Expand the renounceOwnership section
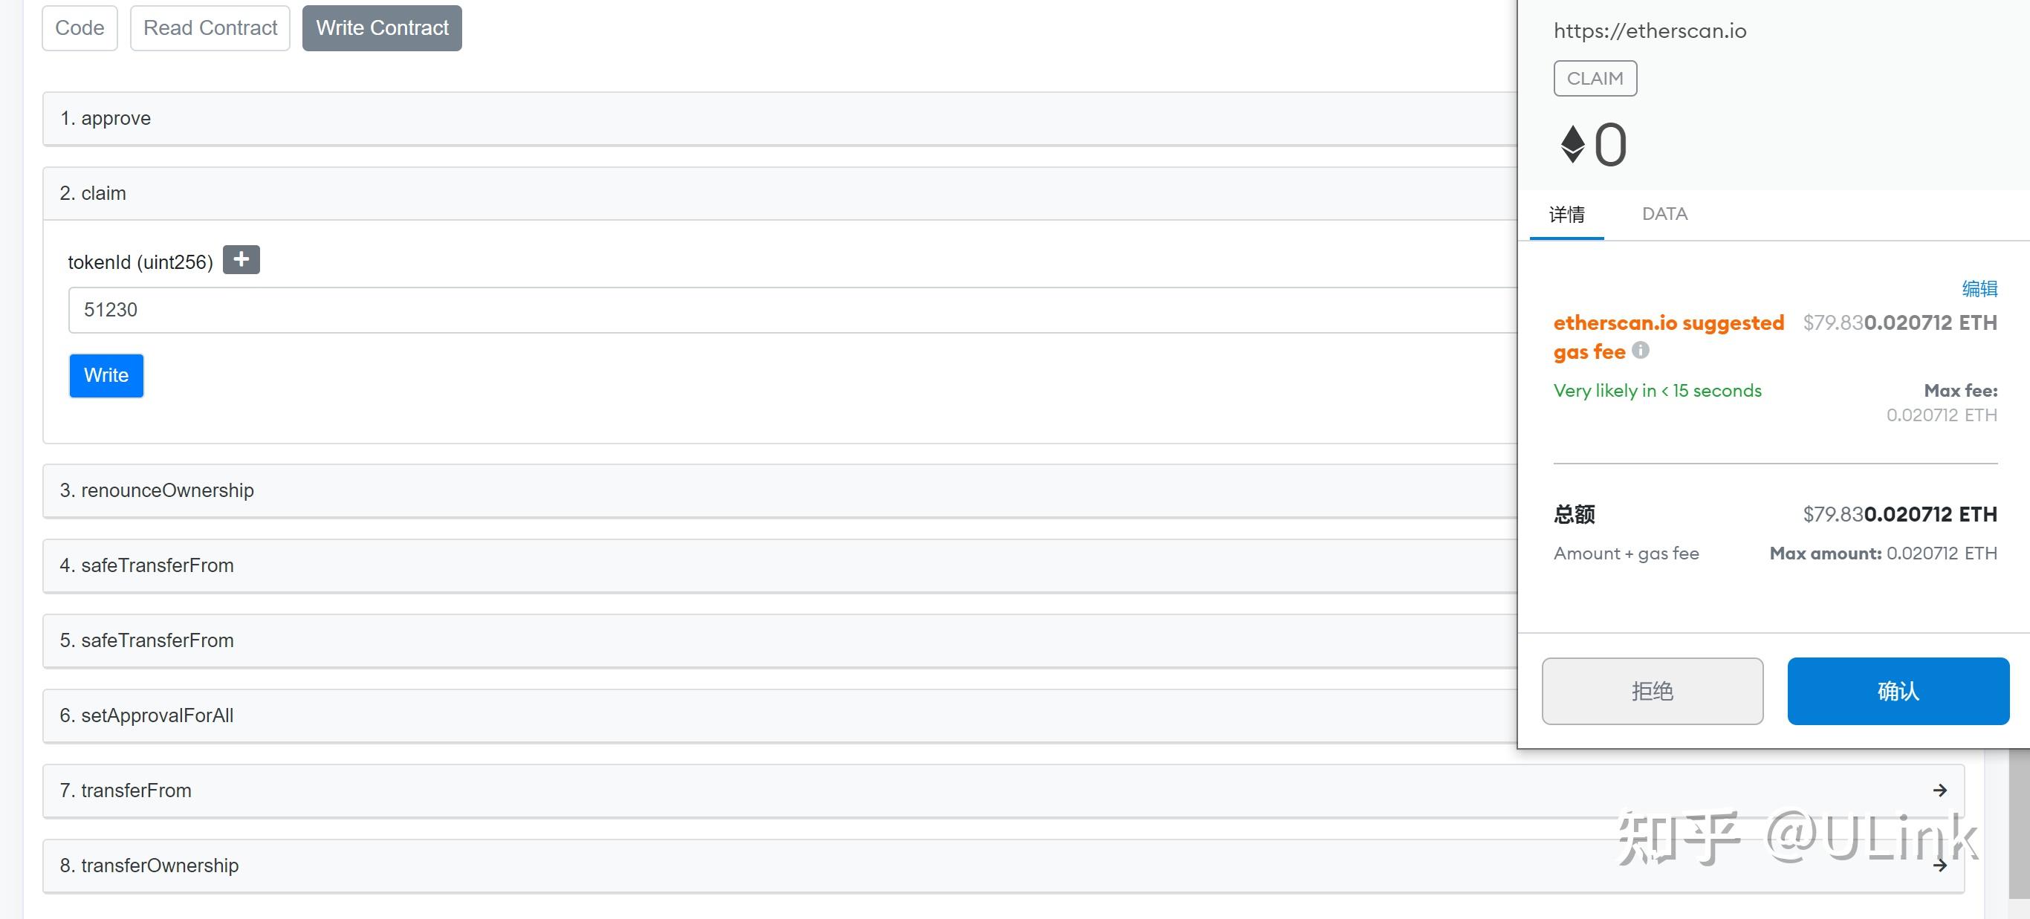The width and height of the screenshot is (2030, 919). pyautogui.click(x=780, y=490)
